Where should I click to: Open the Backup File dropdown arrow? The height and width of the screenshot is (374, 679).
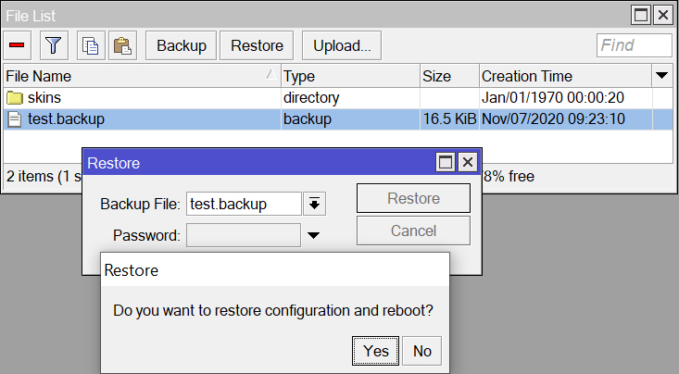314,204
